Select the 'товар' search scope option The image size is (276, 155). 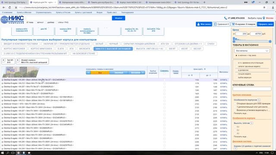pos(28,22)
